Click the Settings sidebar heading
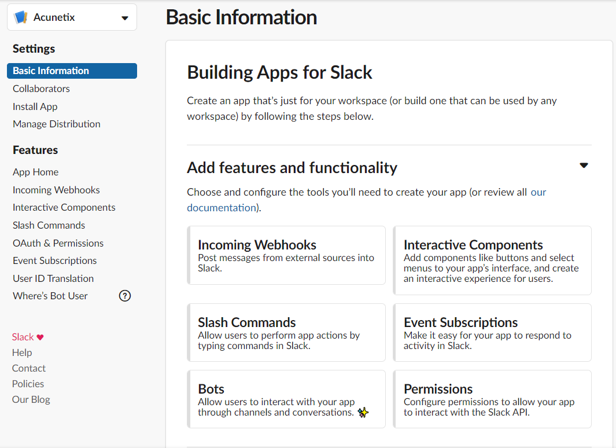The height and width of the screenshot is (448, 616). (34, 49)
